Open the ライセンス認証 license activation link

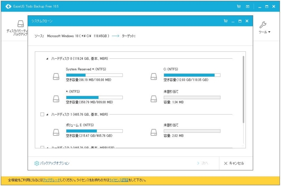119,180
